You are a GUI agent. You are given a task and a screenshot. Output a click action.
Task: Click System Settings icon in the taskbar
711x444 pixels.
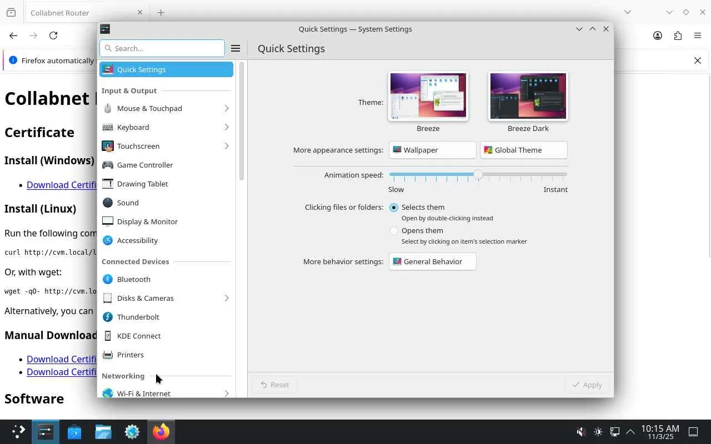pos(46,432)
